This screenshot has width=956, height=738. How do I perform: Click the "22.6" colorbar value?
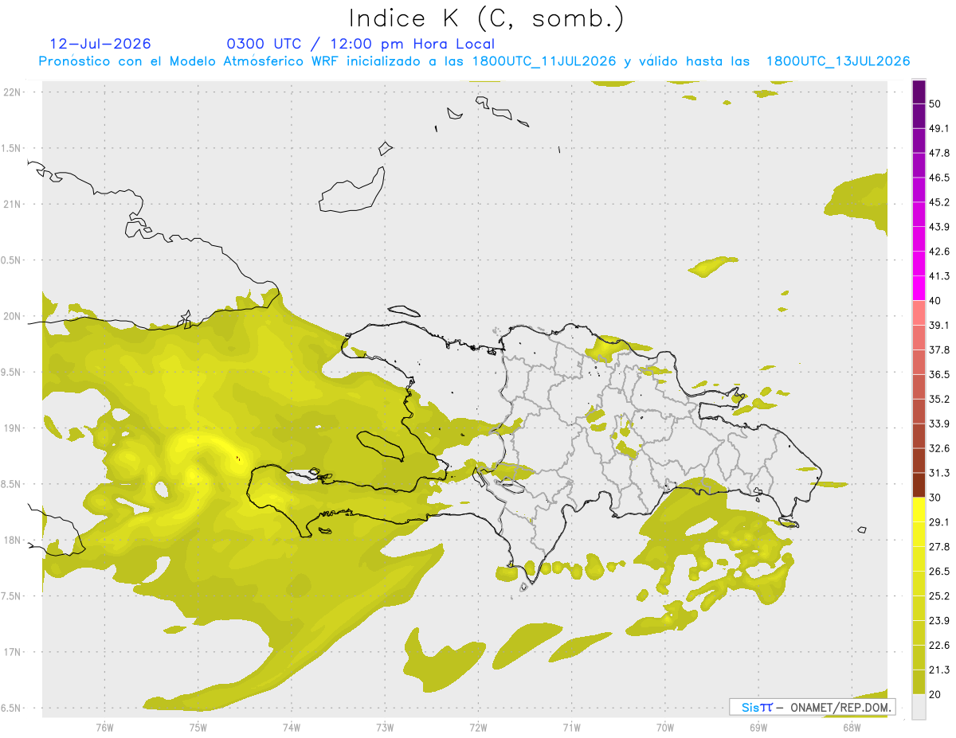[940, 646]
